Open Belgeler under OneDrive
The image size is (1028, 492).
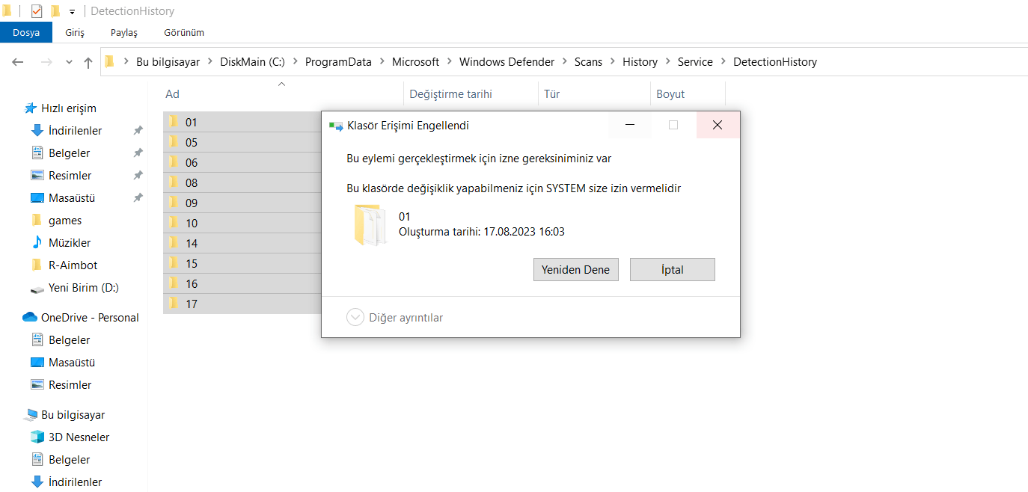click(x=69, y=340)
